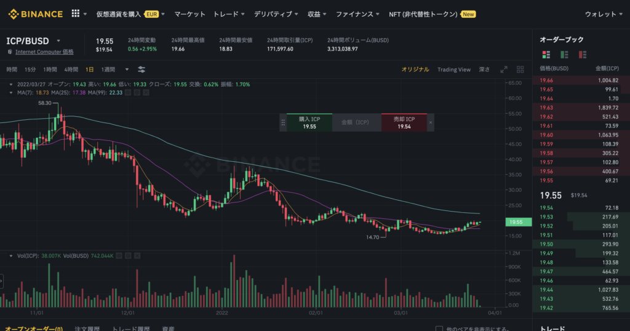Toggle visibility eye of the MA indicator
The width and height of the screenshot is (630, 331).
pyautogui.click(x=128, y=92)
